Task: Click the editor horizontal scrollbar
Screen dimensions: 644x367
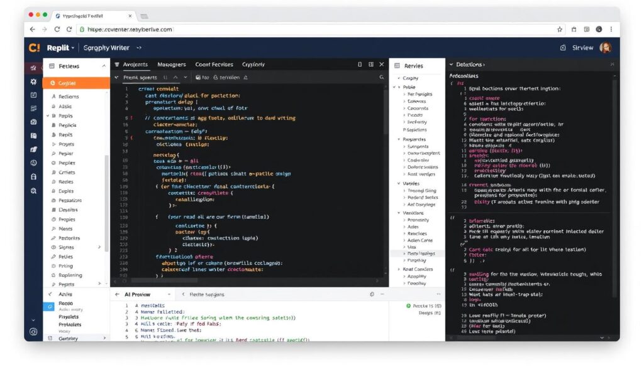Action: (x=164, y=281)
